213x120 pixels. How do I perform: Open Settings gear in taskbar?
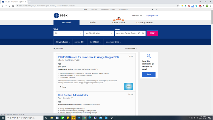[112, 118]
